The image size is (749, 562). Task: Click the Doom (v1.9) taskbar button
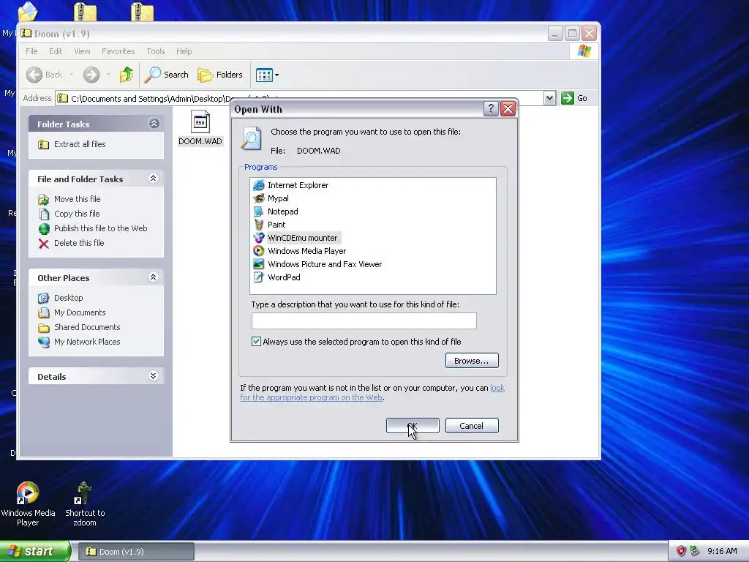135,552
